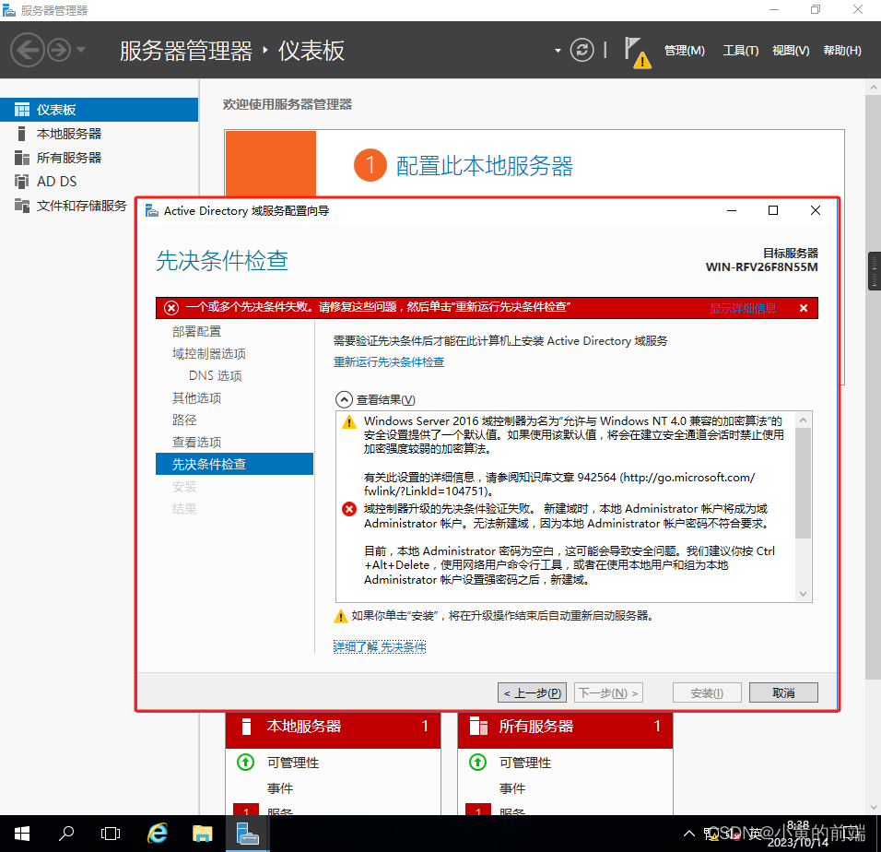Viewport: 881px width, 852px height.
Task: Click 显示详细信息 in the red error bar
Action: click(x=743, y=308)
